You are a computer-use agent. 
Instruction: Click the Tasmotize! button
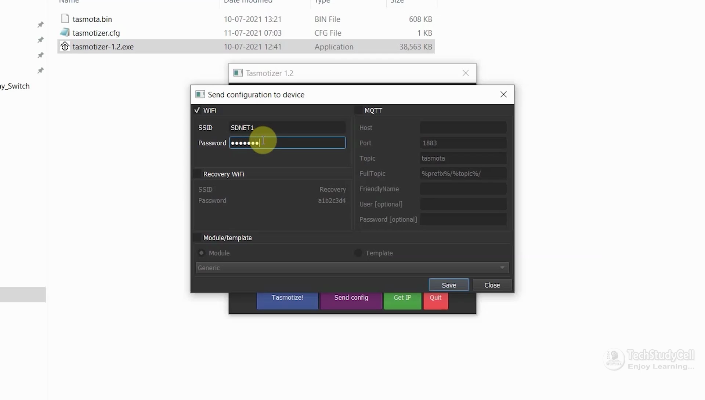pyautogui.click(x=287, y=301)
